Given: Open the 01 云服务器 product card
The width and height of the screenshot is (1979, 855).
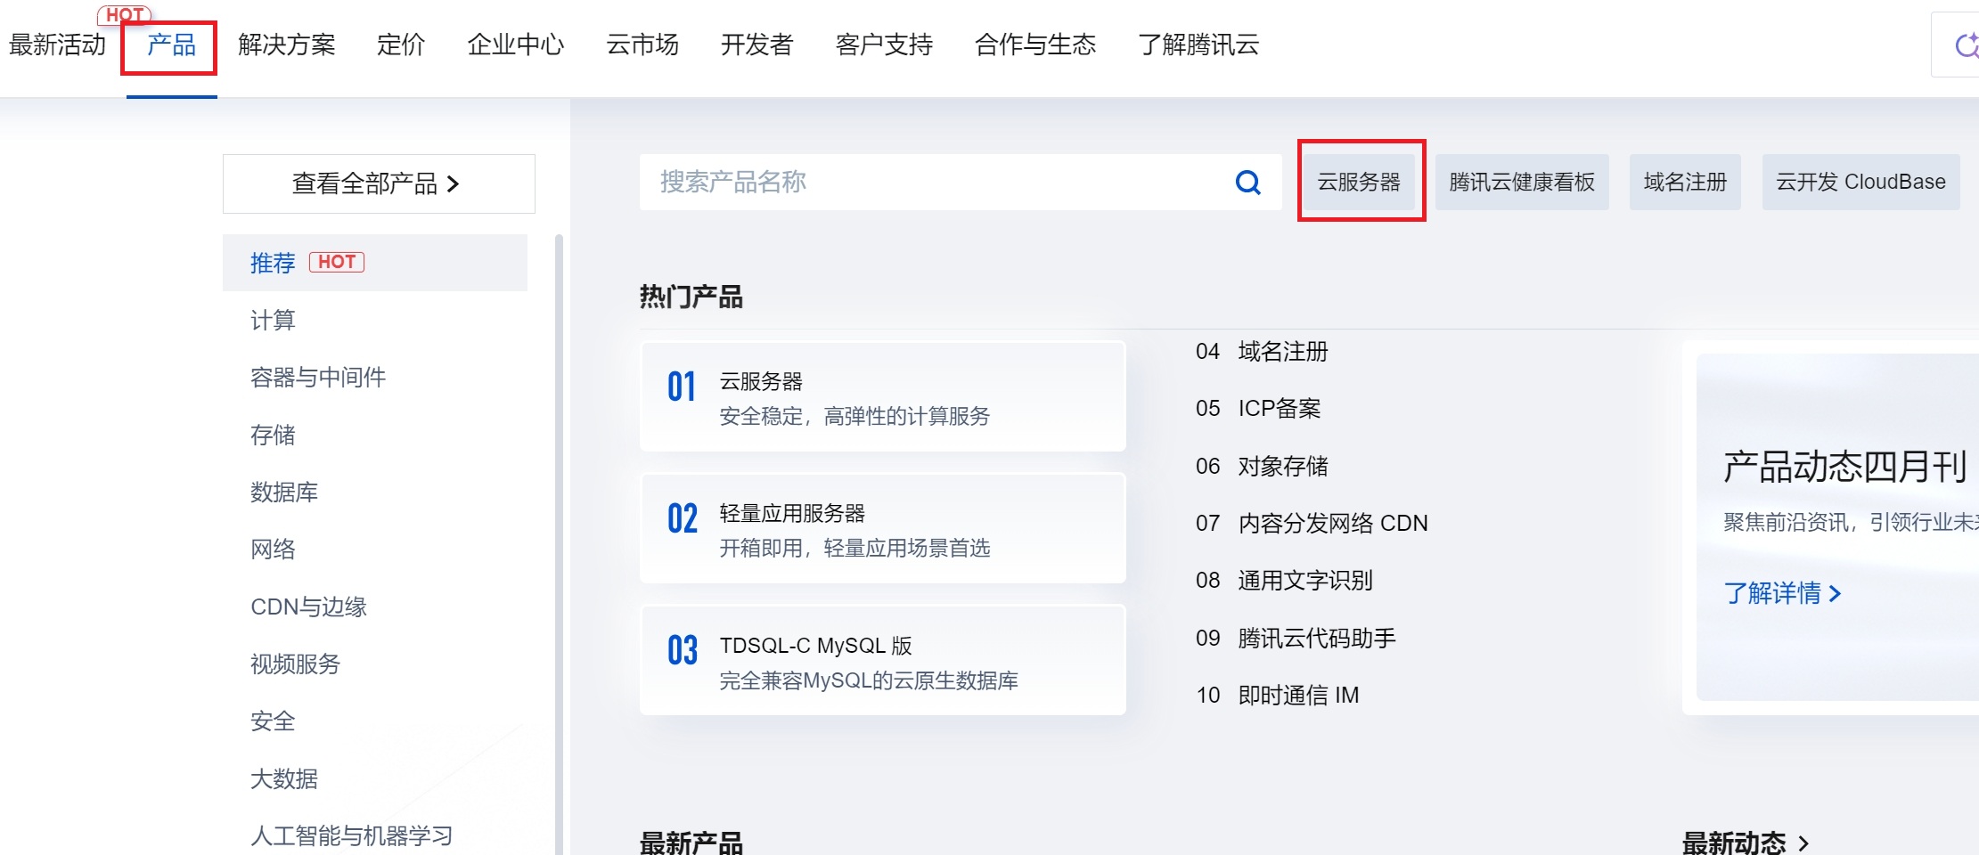Looking at the screenshot, I should tap(883, 397).
